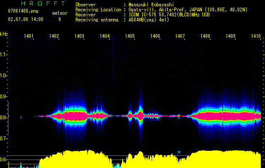Image resolution: width=265 pixels, height=168 pixels.
Task: Click the 0.9 kHz axis label
Action: pos(3,97)
